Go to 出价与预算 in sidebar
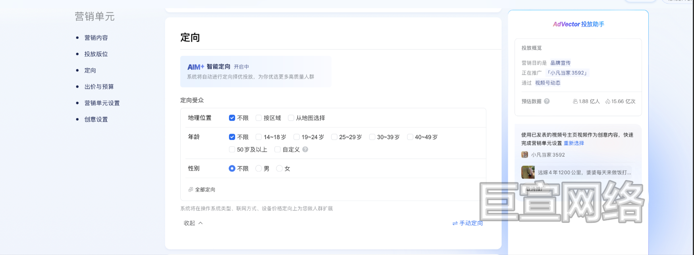This screenshot has width=694, height=255. click(x=99, y=86)
